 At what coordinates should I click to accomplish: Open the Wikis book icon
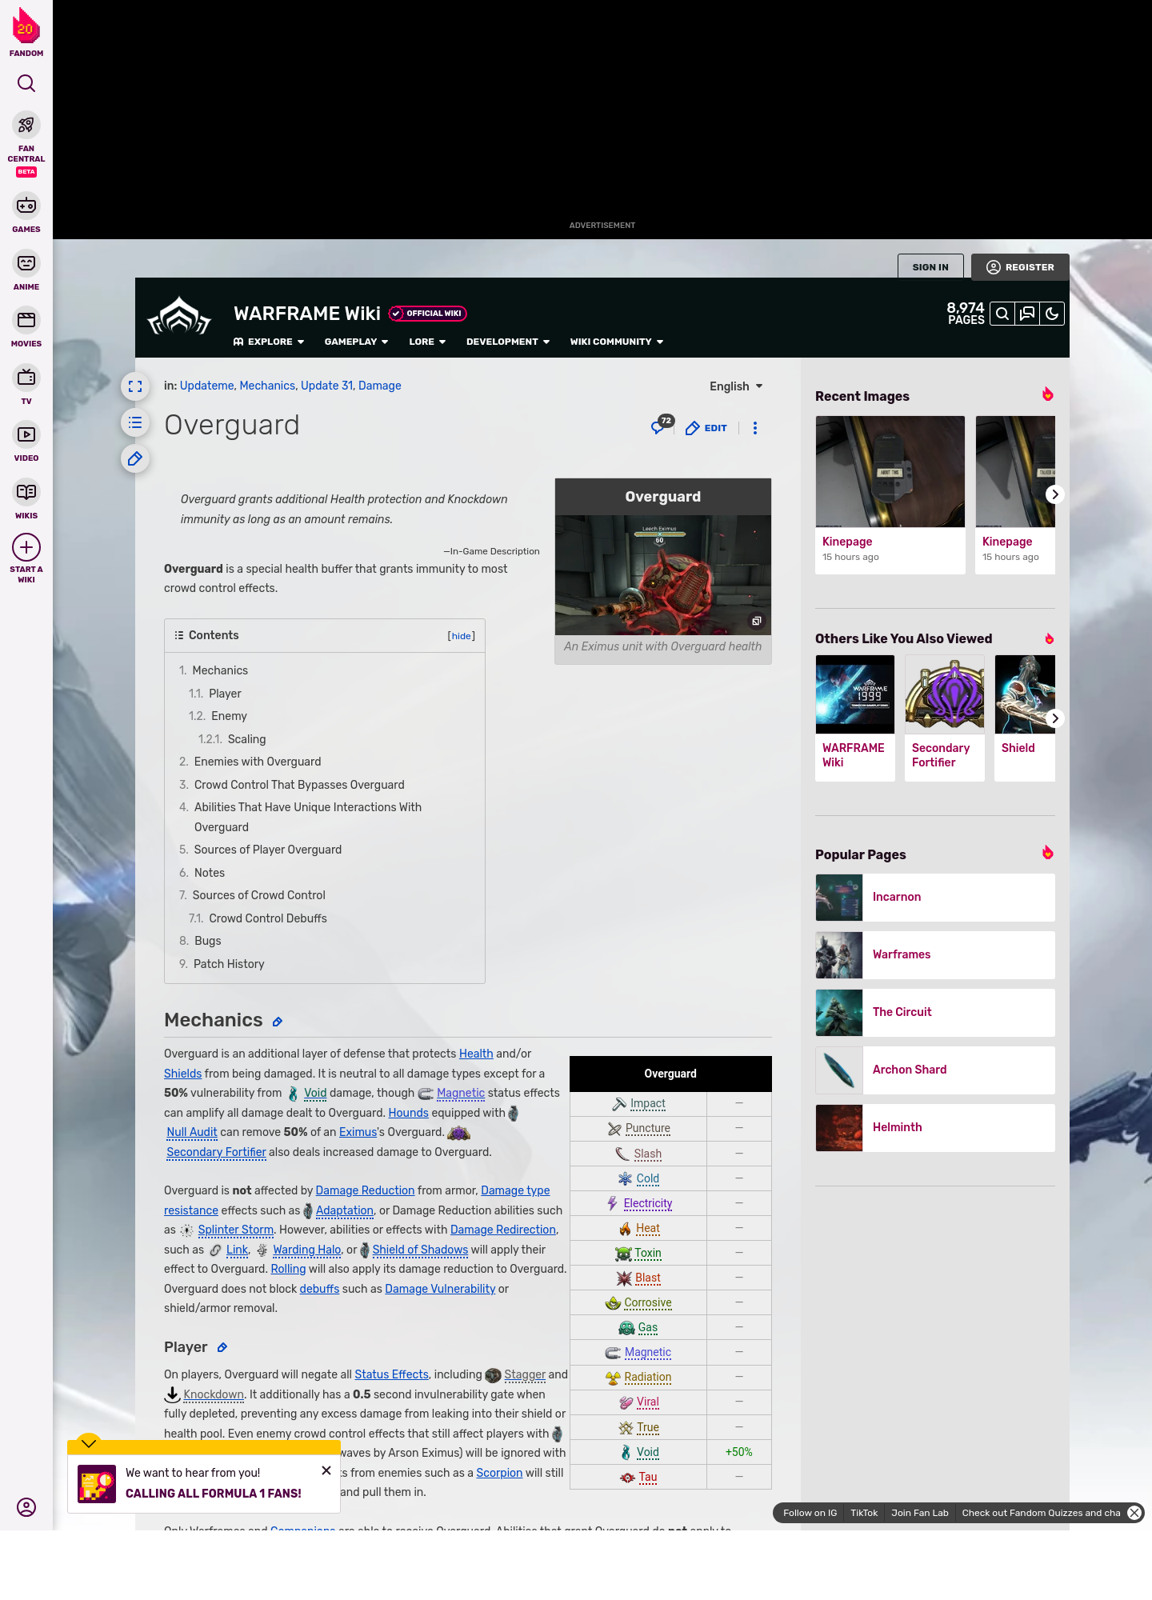pyautogui.click(x=26, y=492)
